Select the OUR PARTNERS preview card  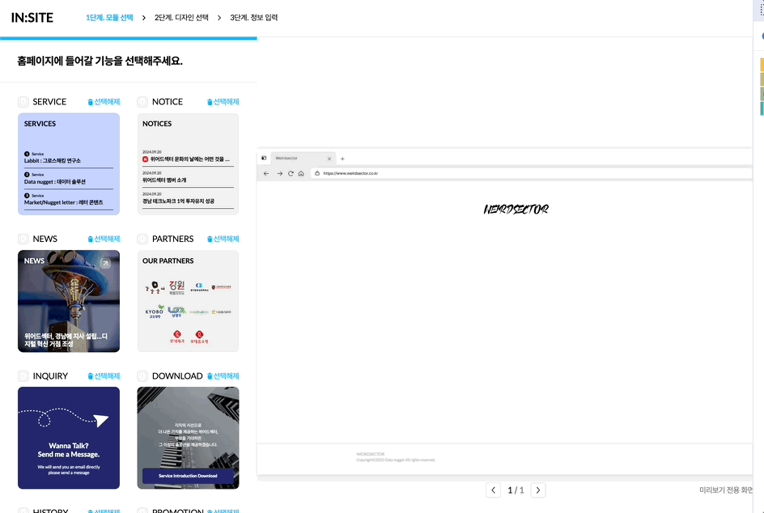tap(188, 301)
